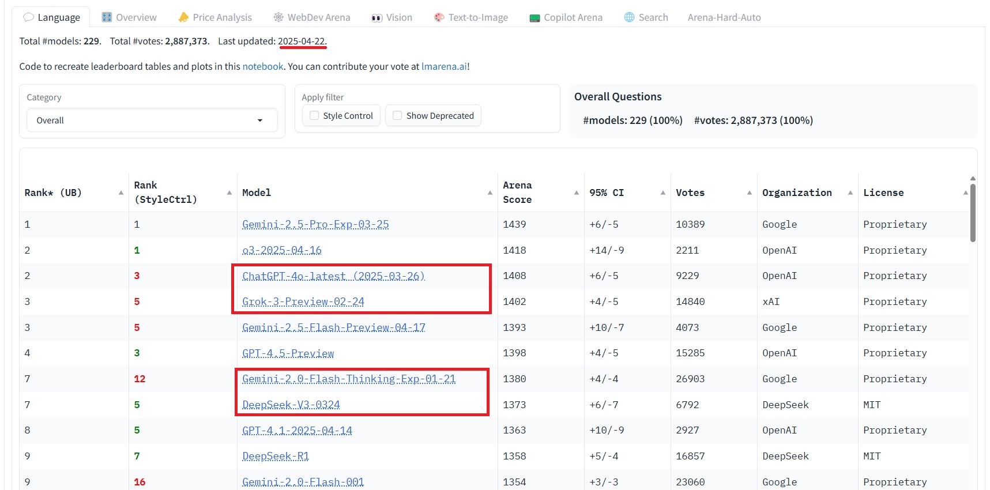The height and width of the screenshot is (490, 990).
Task: Open the Text-to-Image tab
Action: (x=471, y=17)
